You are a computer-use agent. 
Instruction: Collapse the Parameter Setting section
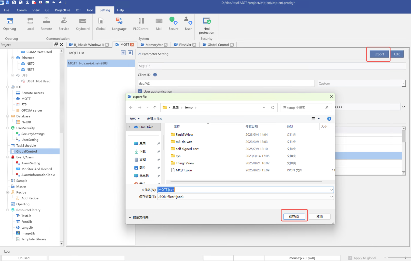point(140,54)
